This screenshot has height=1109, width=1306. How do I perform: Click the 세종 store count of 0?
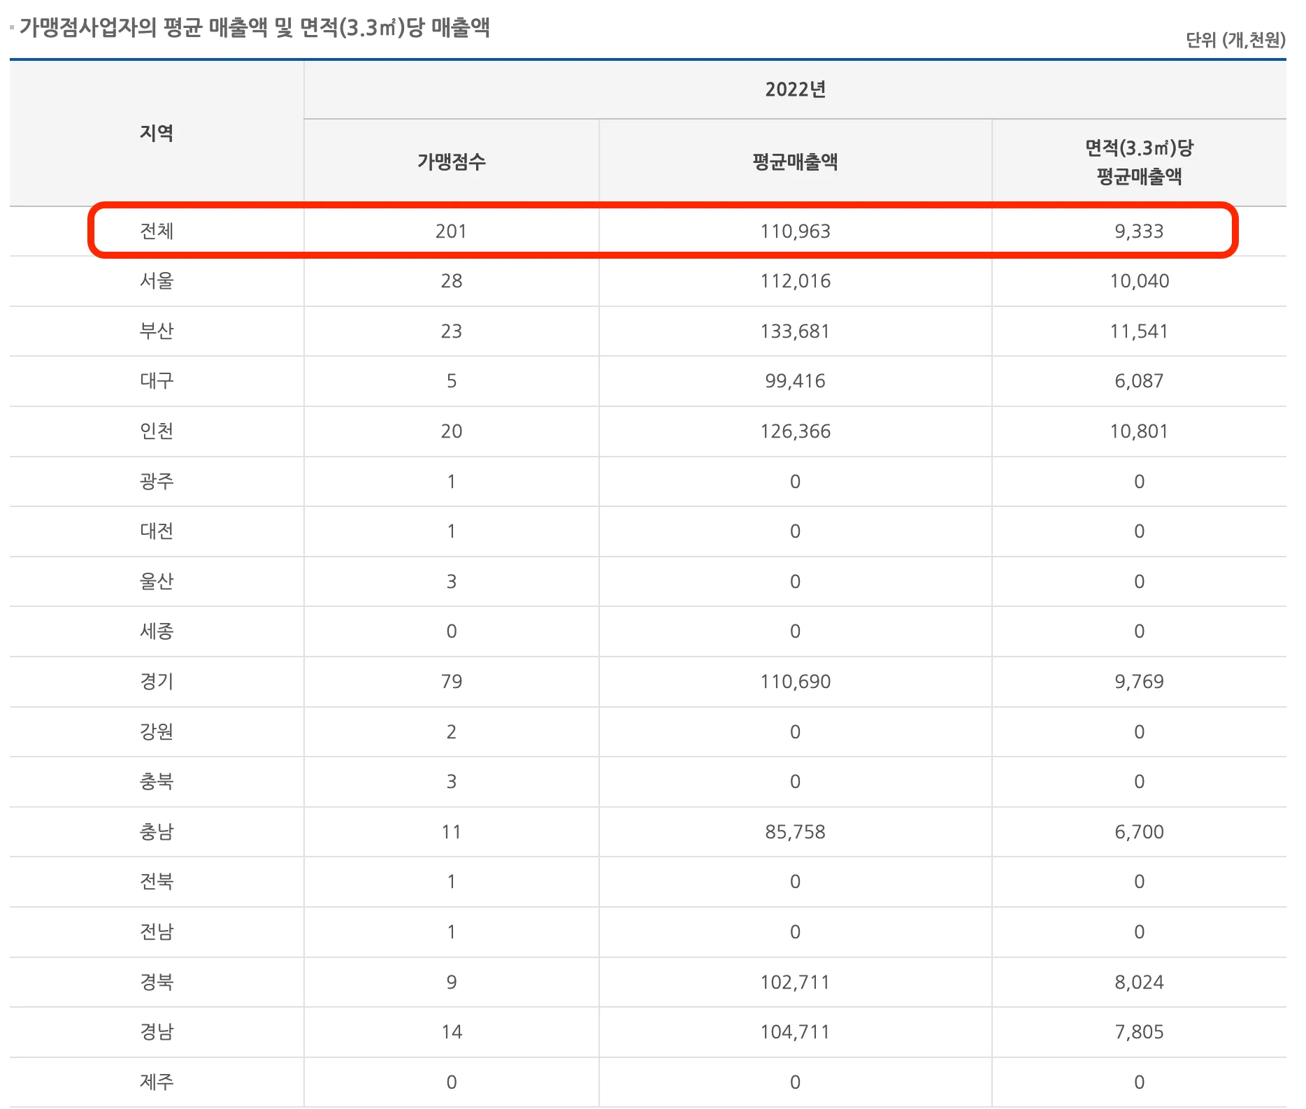451,631
